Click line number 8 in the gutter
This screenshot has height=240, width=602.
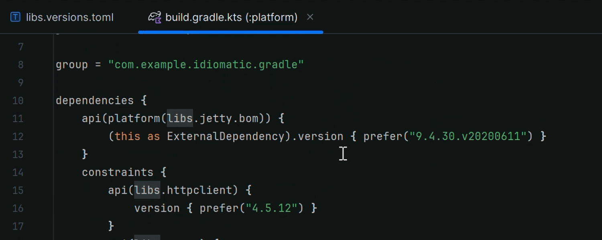coord(20,65)
